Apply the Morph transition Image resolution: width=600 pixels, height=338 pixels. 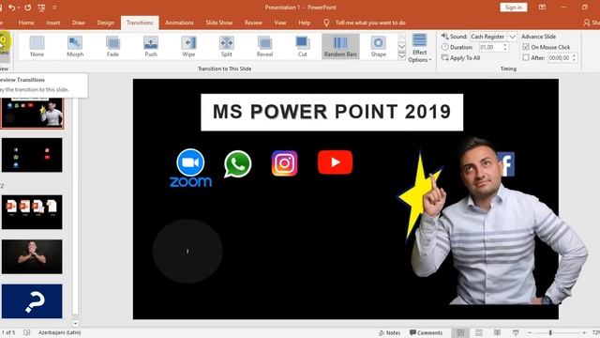75,46
